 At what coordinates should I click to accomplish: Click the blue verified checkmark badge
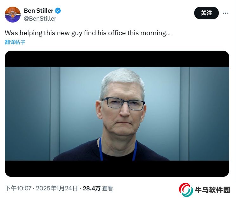pyautogui.click(x=58, y=11)
